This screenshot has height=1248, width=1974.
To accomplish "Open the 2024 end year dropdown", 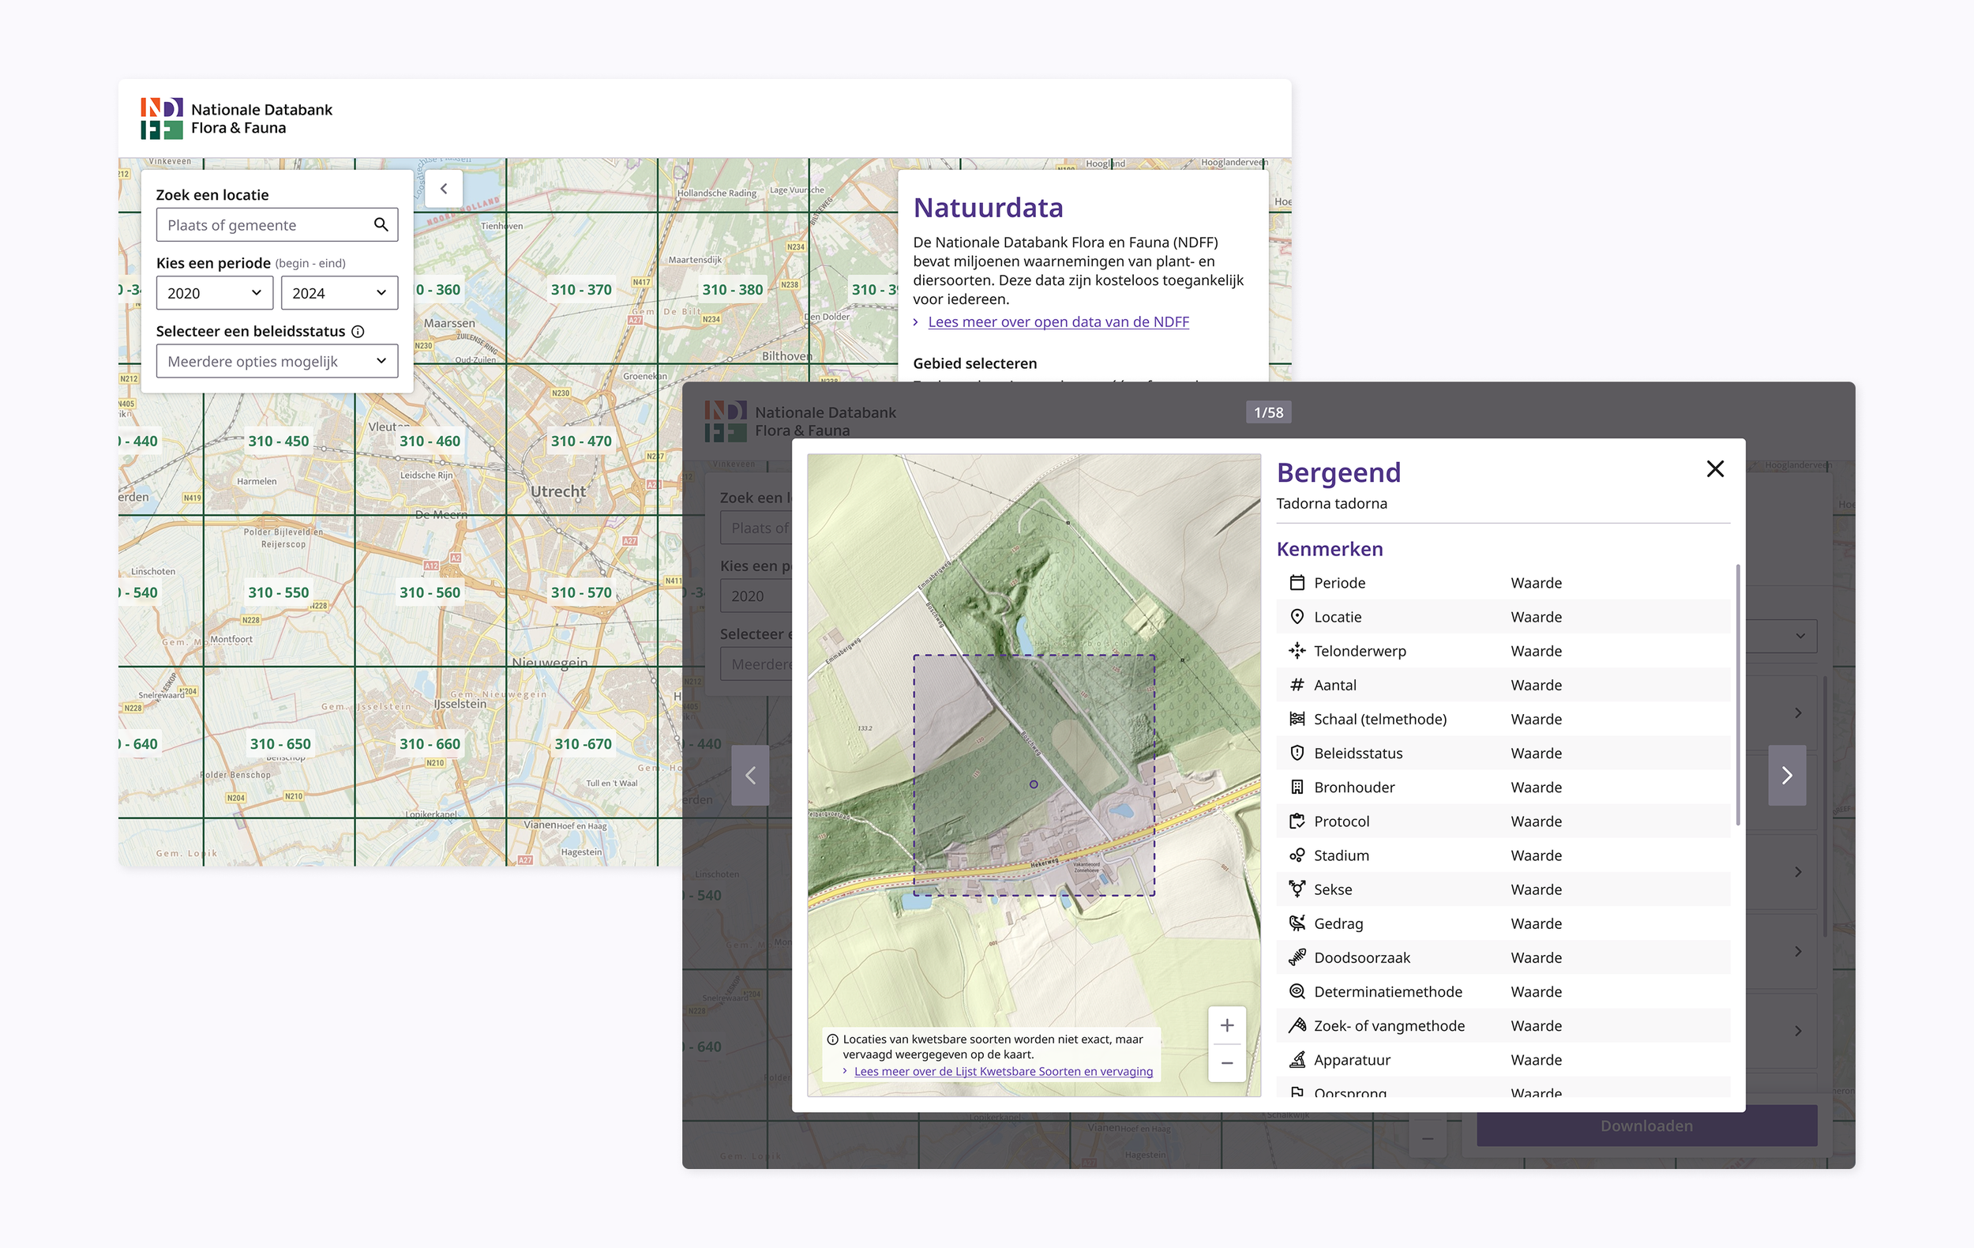I will 339,293.
